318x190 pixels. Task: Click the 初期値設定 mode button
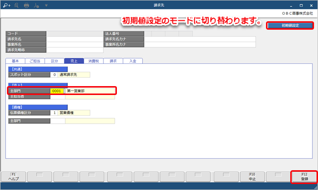(x=290, y=26)
